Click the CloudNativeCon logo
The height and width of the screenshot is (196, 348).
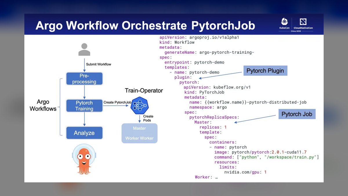click(303, 24)
